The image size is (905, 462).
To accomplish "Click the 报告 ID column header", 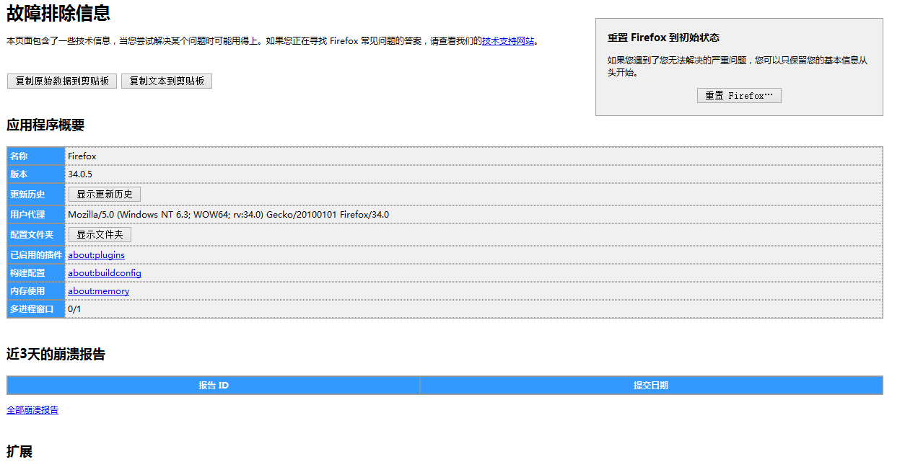I will (214, 386).
